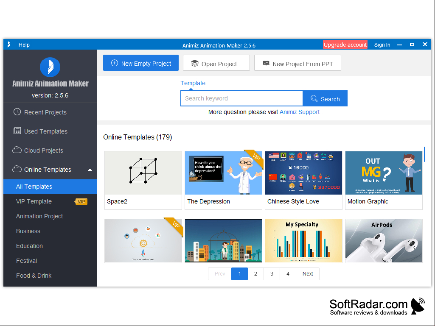Open Chinese Style Love template thumbnail

(x=303, y=173)
